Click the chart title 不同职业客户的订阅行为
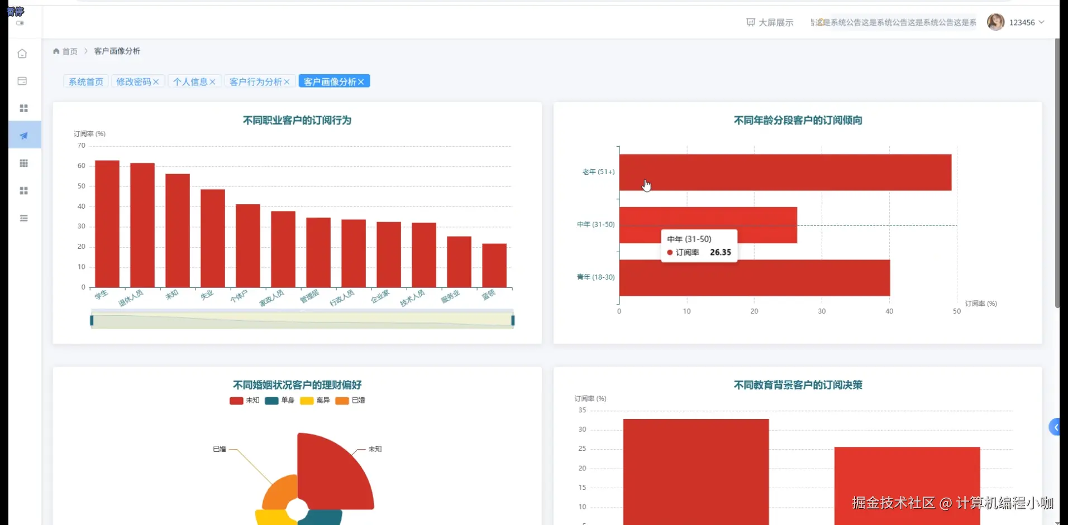This screenshot has width=1068, height=525. (x=297, y=121)
